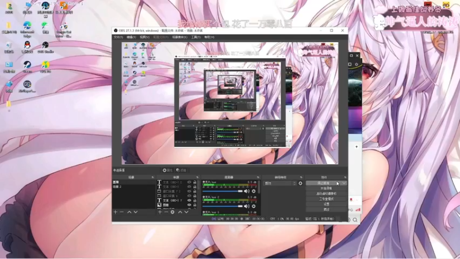Open the 麦克风/Aux audio settings gear
The height and width of the screenshot is (259, 460).
(254, 191)
